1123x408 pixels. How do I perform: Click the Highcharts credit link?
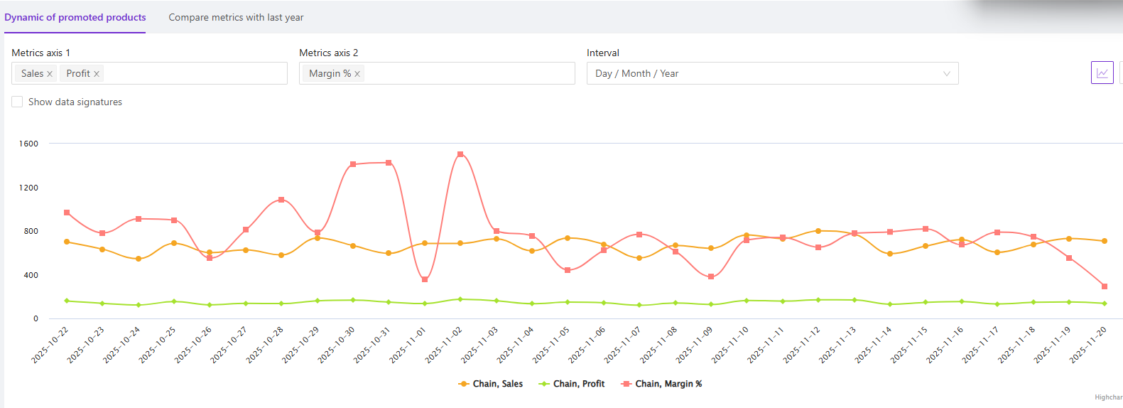pos(1108,397)
